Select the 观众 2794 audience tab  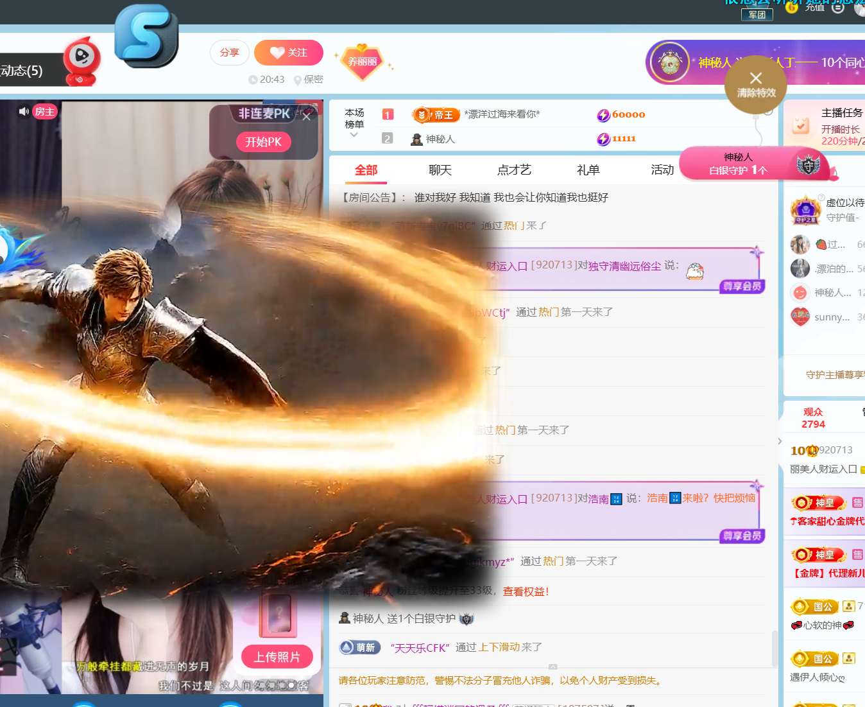pos(813,418)
